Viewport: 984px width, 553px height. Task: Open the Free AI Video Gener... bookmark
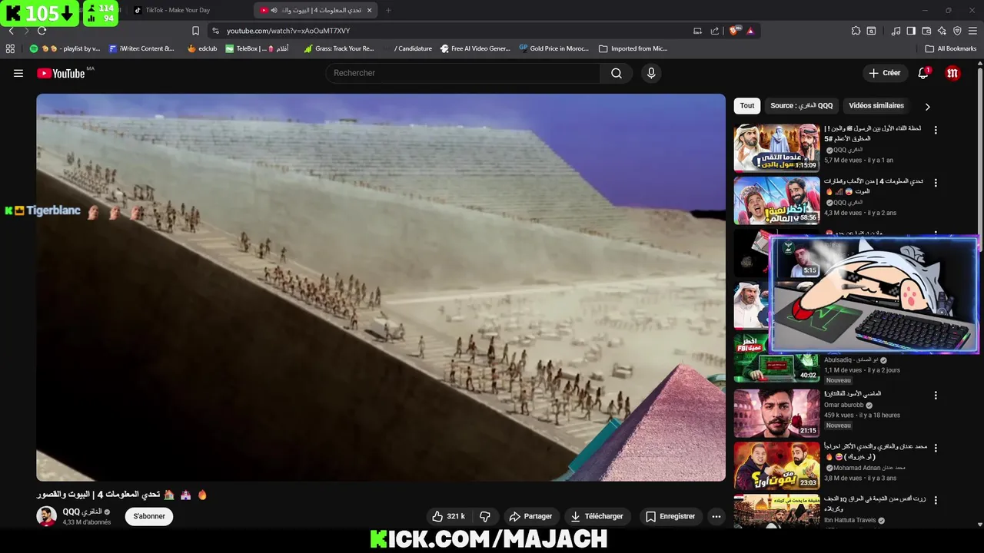pyautogui.click(x=475, y=48)
